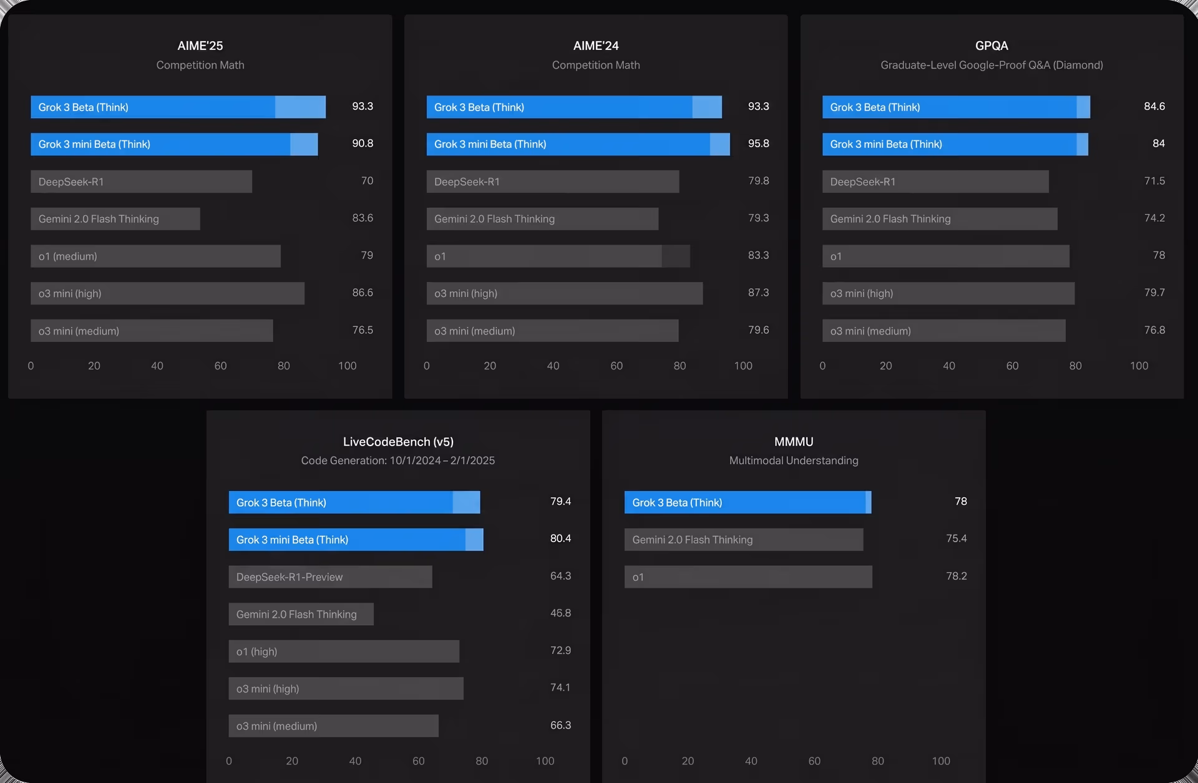
Task: Click the 95.8 score value in AIME'24
Action: coord(758,143)
